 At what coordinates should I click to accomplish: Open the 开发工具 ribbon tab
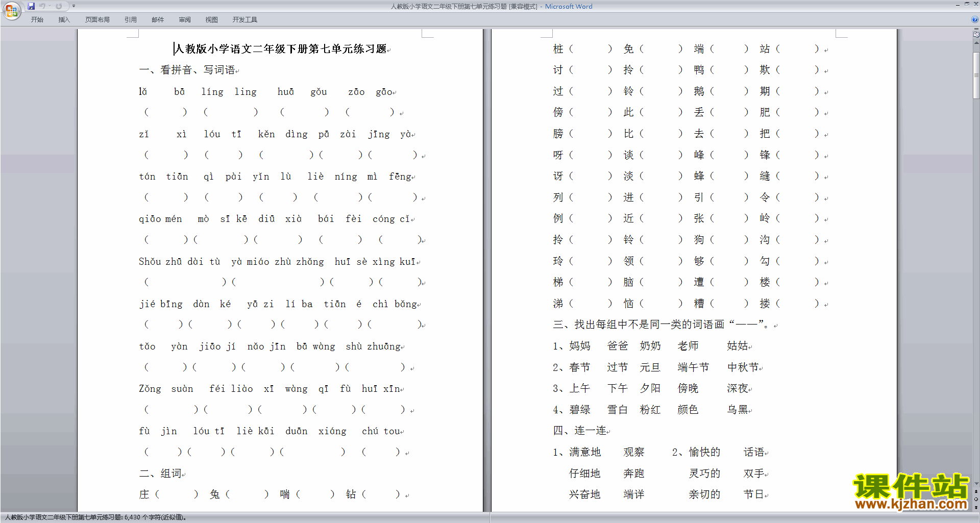click(x=245, y=19)
